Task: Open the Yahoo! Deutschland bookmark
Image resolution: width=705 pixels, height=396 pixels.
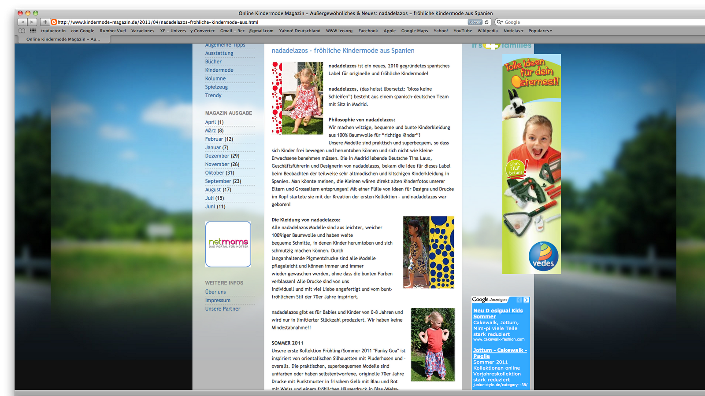Action: pos(300,31)
